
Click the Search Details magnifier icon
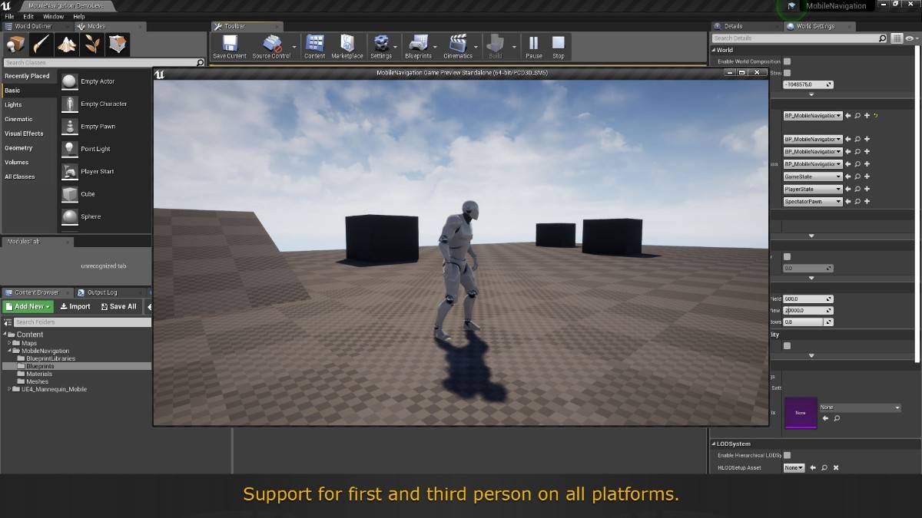click(x=883, y=38)
